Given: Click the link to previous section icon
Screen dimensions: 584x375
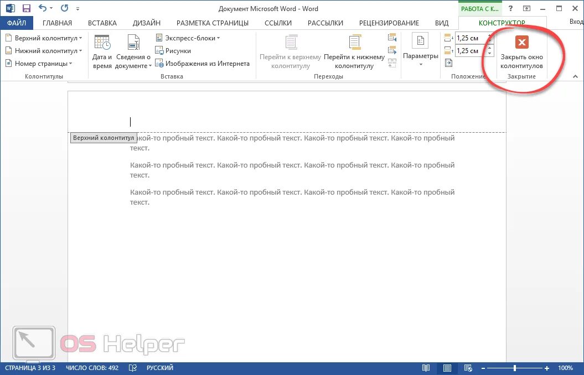Looking at the screenshot, I should pyautogui.click(x=392, y=63).
